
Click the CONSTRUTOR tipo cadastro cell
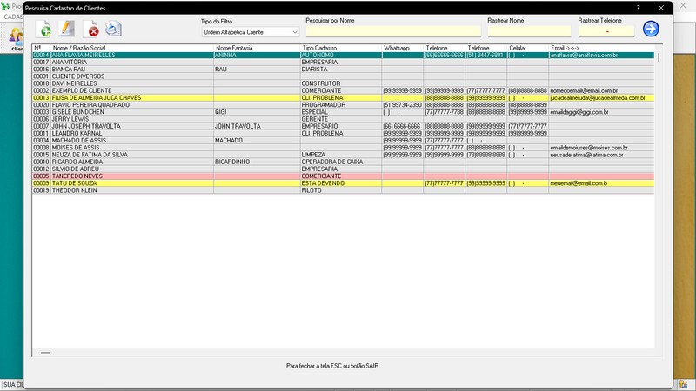341,83
